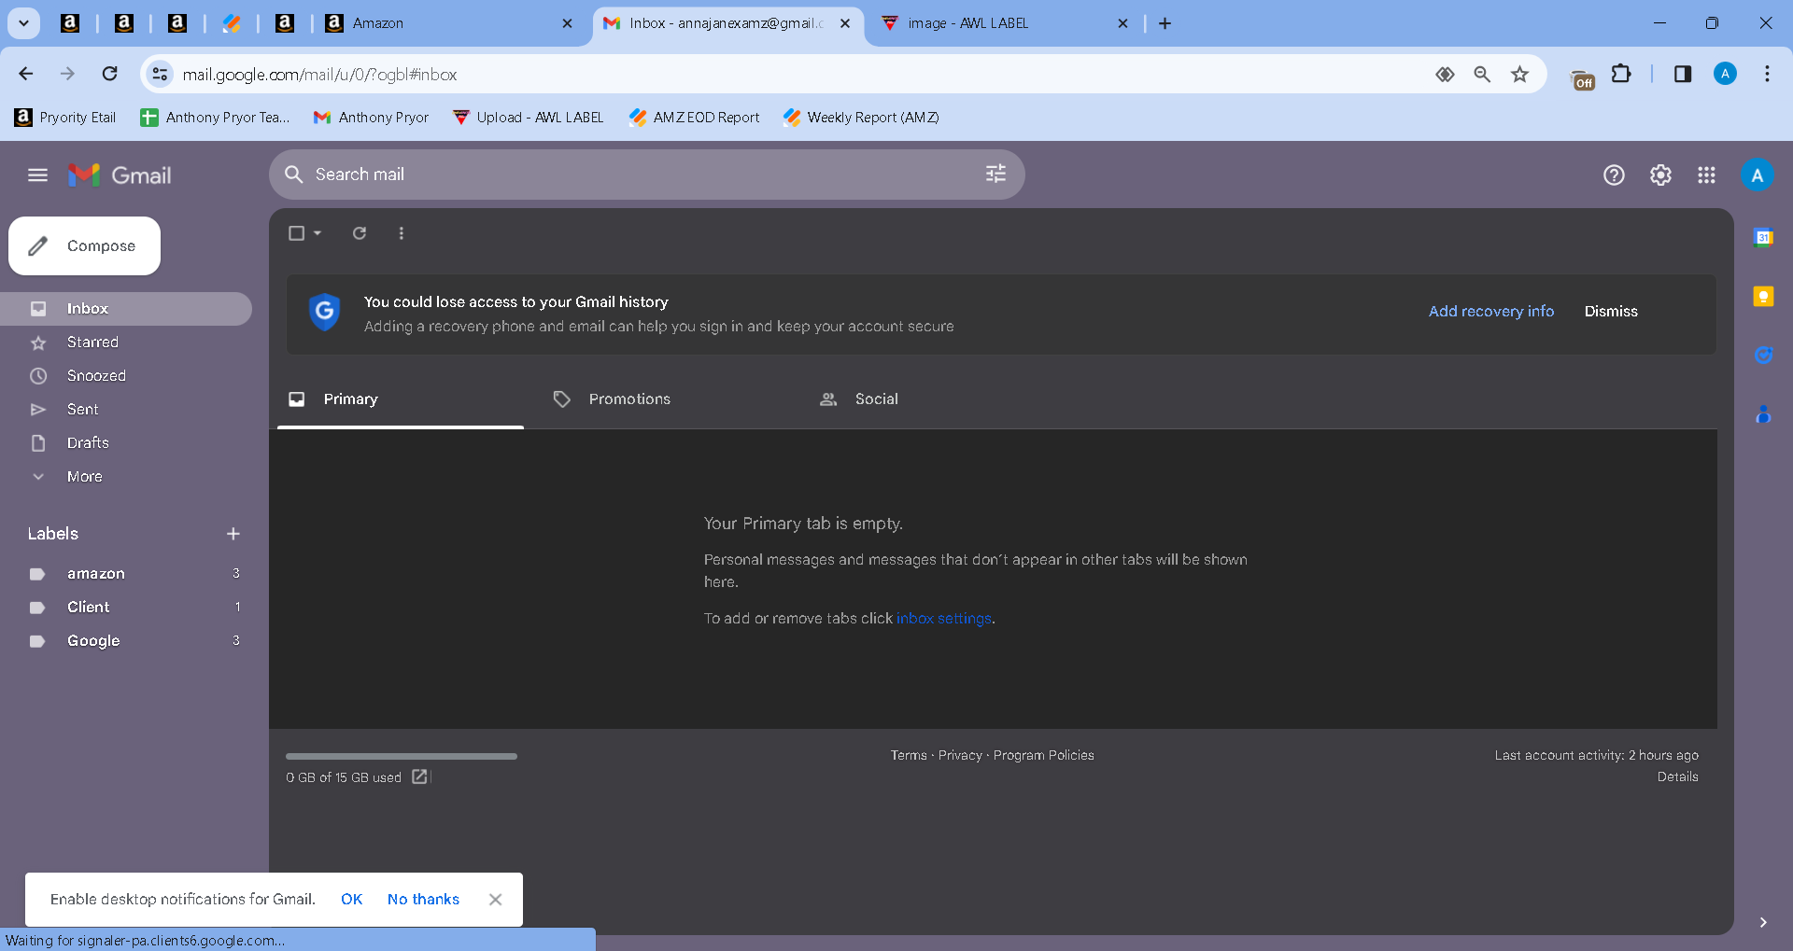Viewport: 1793px width, 951px height.
Task: Open Gmail Settings gear icon
Action: click(1660, 175)
